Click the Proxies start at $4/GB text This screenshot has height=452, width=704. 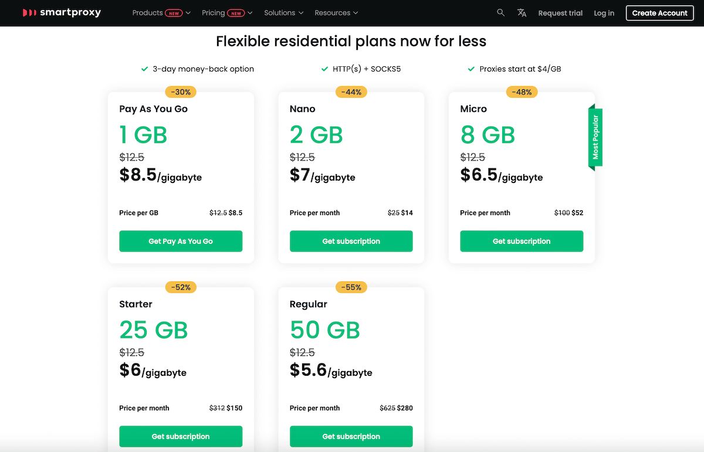tap(520, 69)
